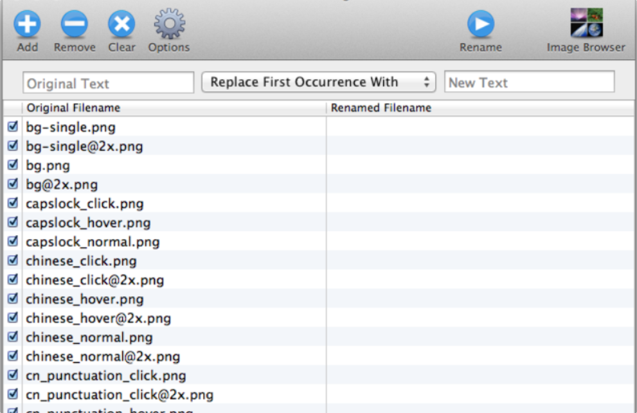Image resolution: width=637 pixels, height=413 pixels.
Task: Click the Renamed Filename column header
Action: [481, 108]
